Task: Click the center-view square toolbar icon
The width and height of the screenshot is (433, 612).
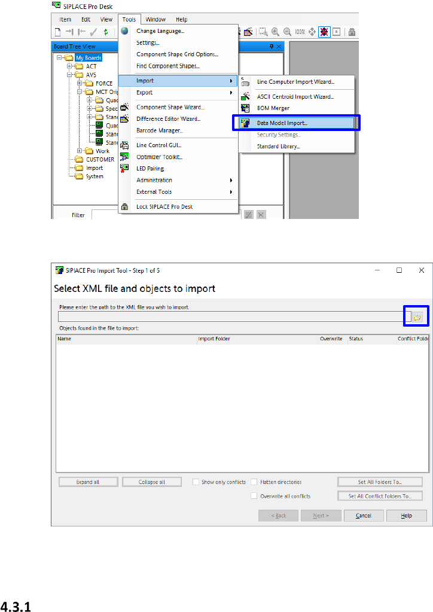Action: tap(336, 32)
